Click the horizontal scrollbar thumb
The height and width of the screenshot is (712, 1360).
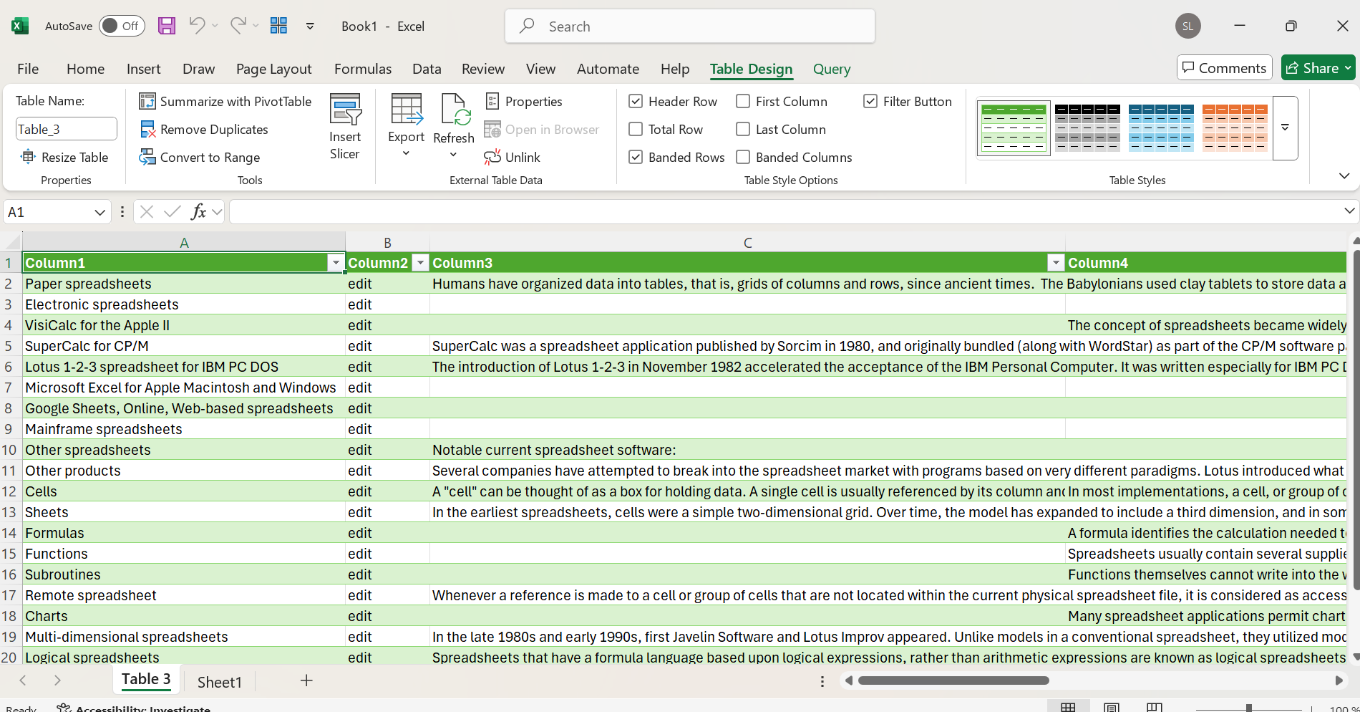(x=953, y=680)
